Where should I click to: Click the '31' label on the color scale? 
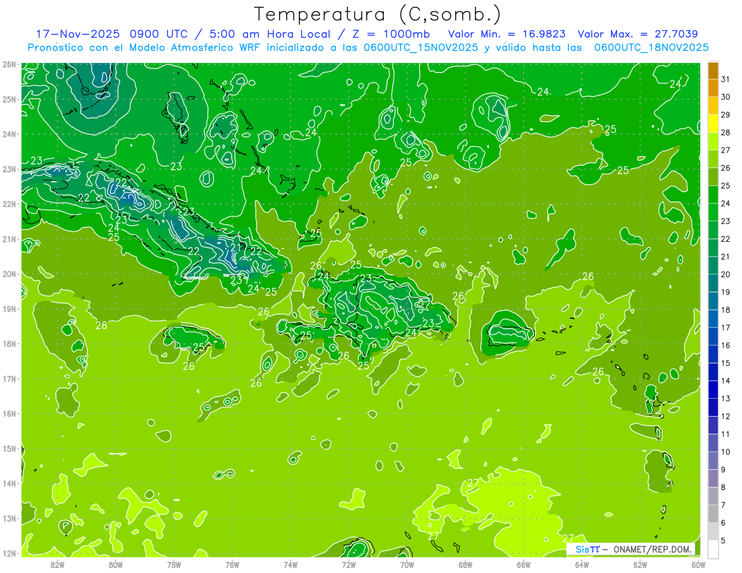[725, 79]
